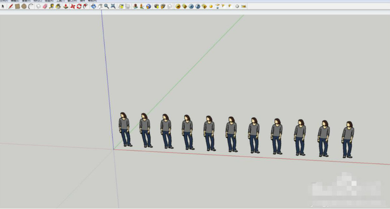Screen dimensions: 390x209
Task: Click the gold tag options icon beside M
Action: pos(185,6)
